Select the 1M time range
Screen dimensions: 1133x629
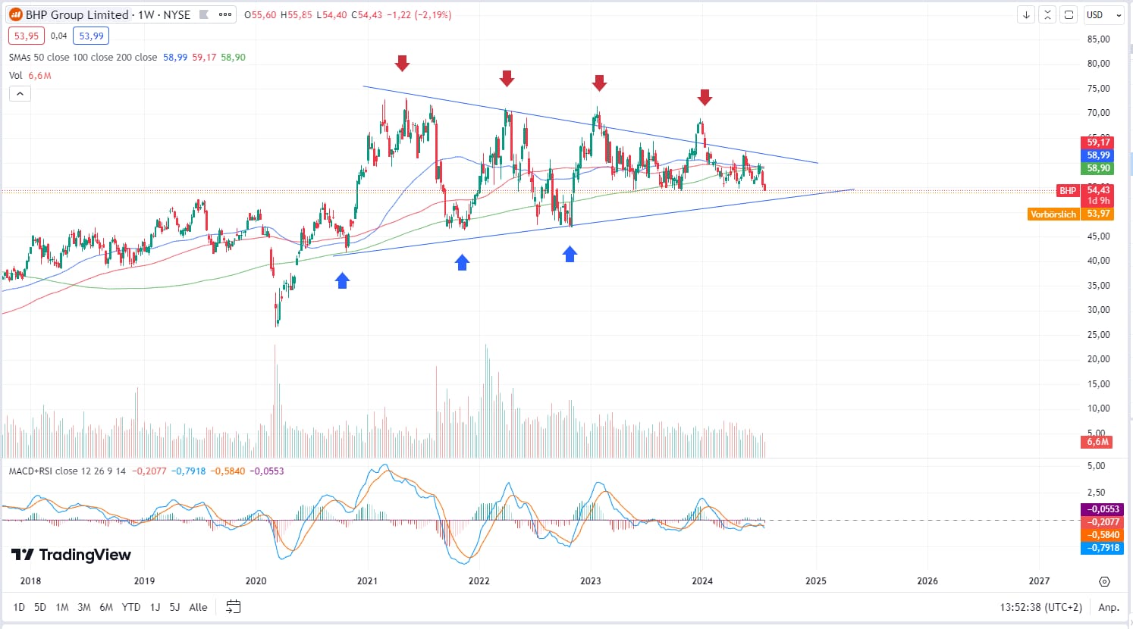coord(62,607)
